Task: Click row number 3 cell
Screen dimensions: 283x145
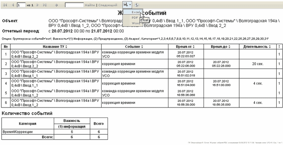Action: pos(6,74)
